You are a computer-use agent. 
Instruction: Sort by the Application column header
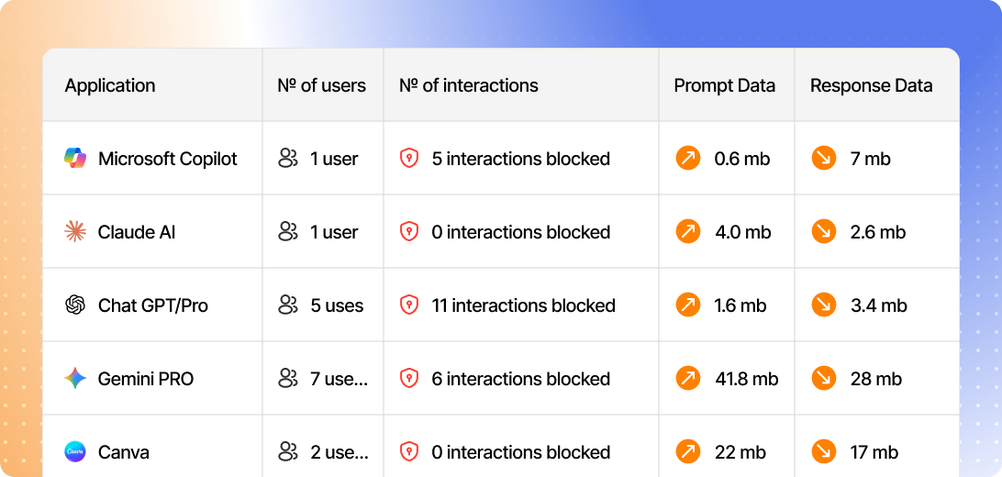[110, 85]
